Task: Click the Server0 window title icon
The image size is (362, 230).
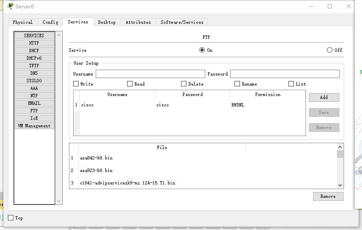Action: (10, 6)
